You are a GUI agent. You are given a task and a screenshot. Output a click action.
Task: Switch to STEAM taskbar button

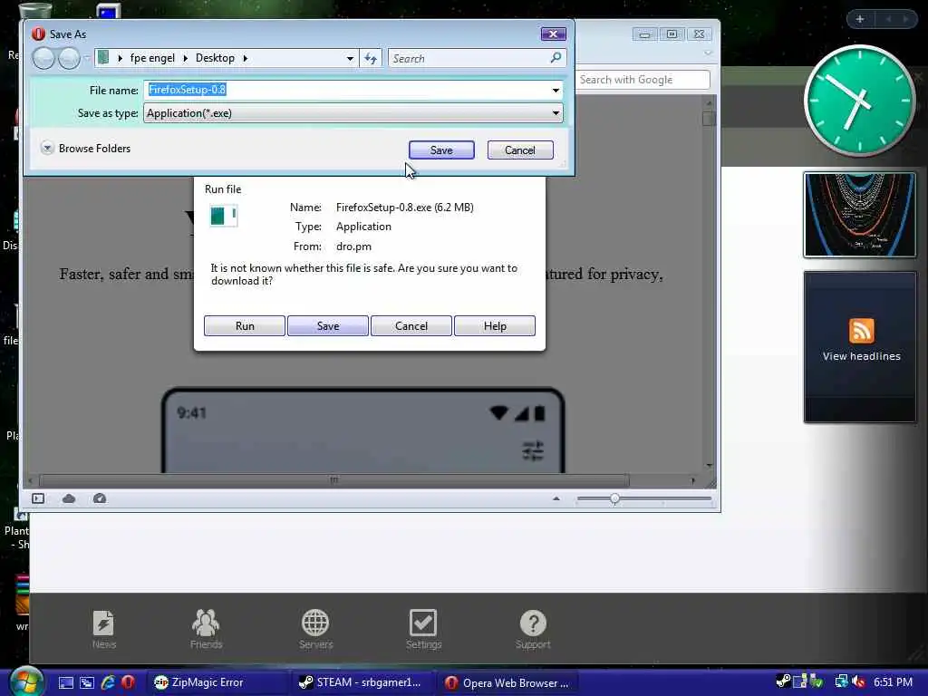362,682
